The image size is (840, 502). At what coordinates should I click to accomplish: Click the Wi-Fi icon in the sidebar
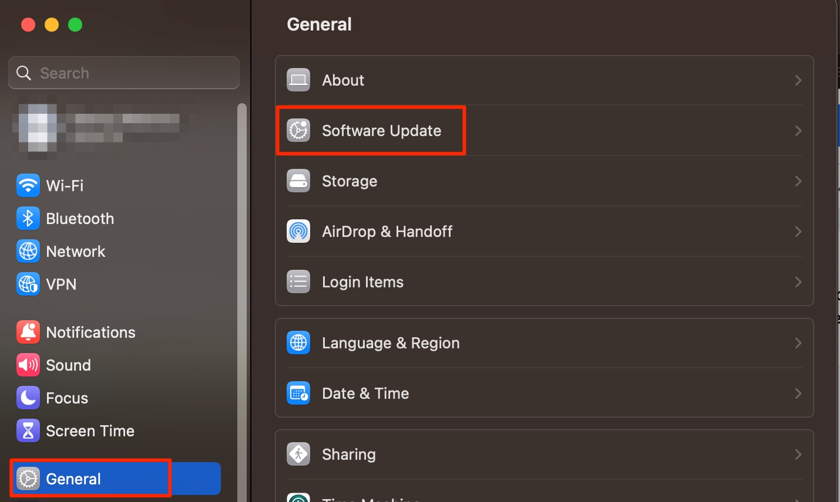pyautogui.click(x=28, y=186)
